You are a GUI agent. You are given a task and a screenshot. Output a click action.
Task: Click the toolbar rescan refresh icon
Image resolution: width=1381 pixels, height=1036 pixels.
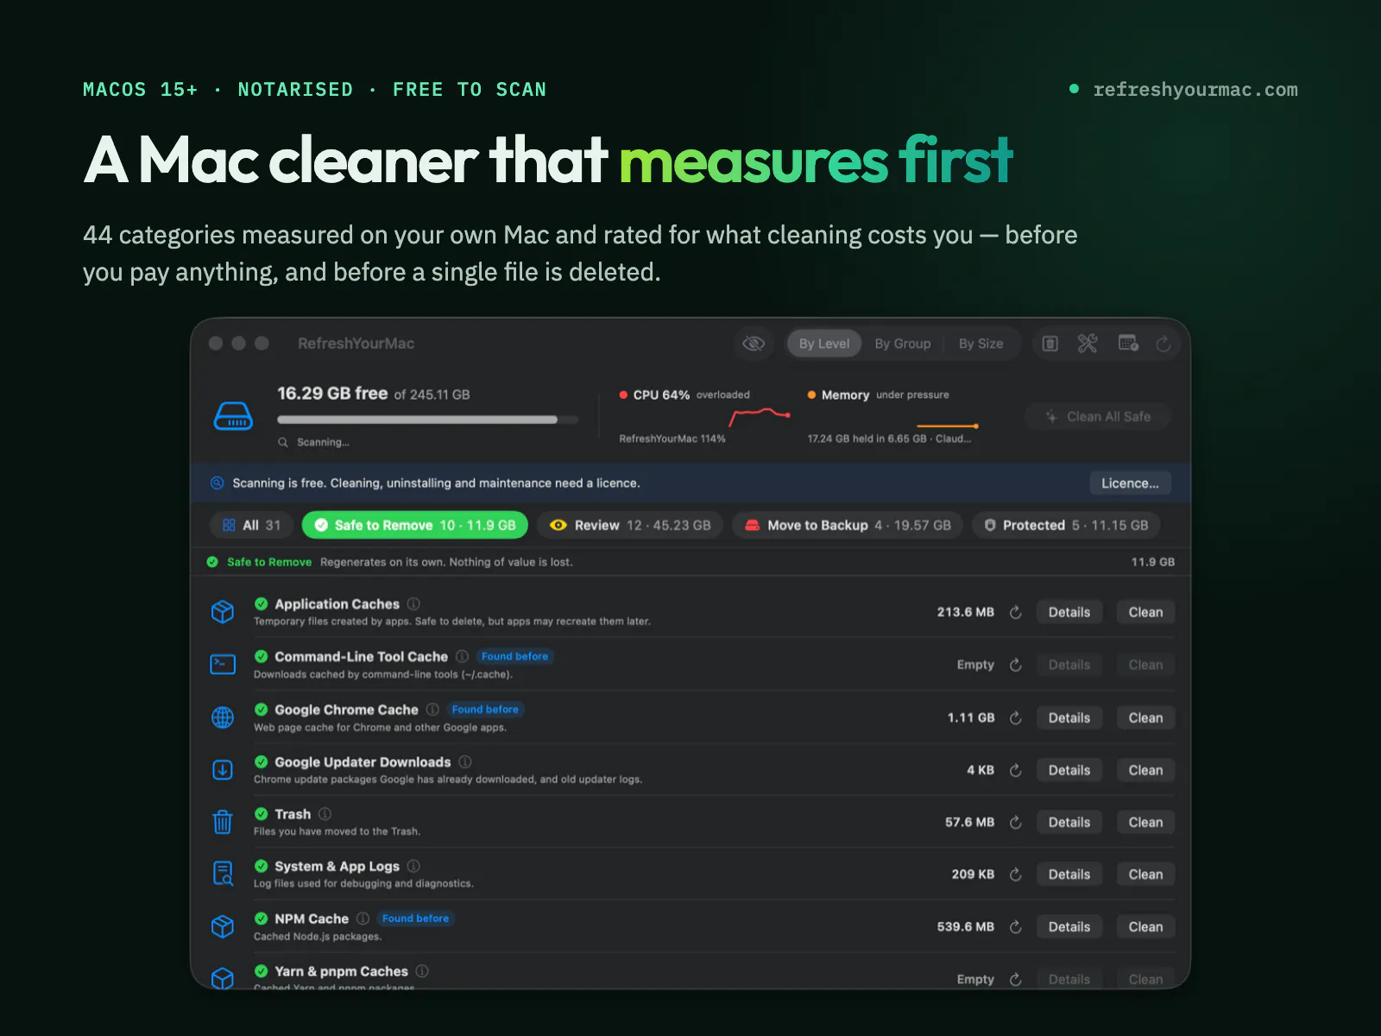[1163, 344]
